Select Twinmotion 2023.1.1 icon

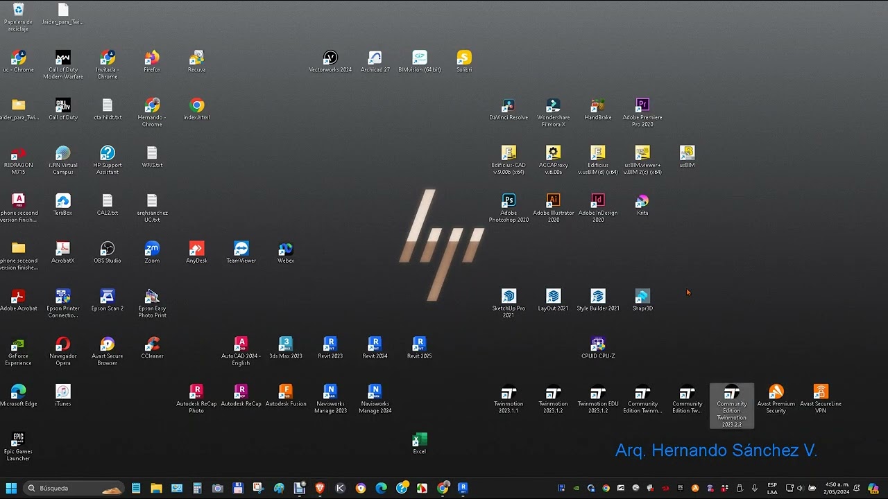point(509,399)
